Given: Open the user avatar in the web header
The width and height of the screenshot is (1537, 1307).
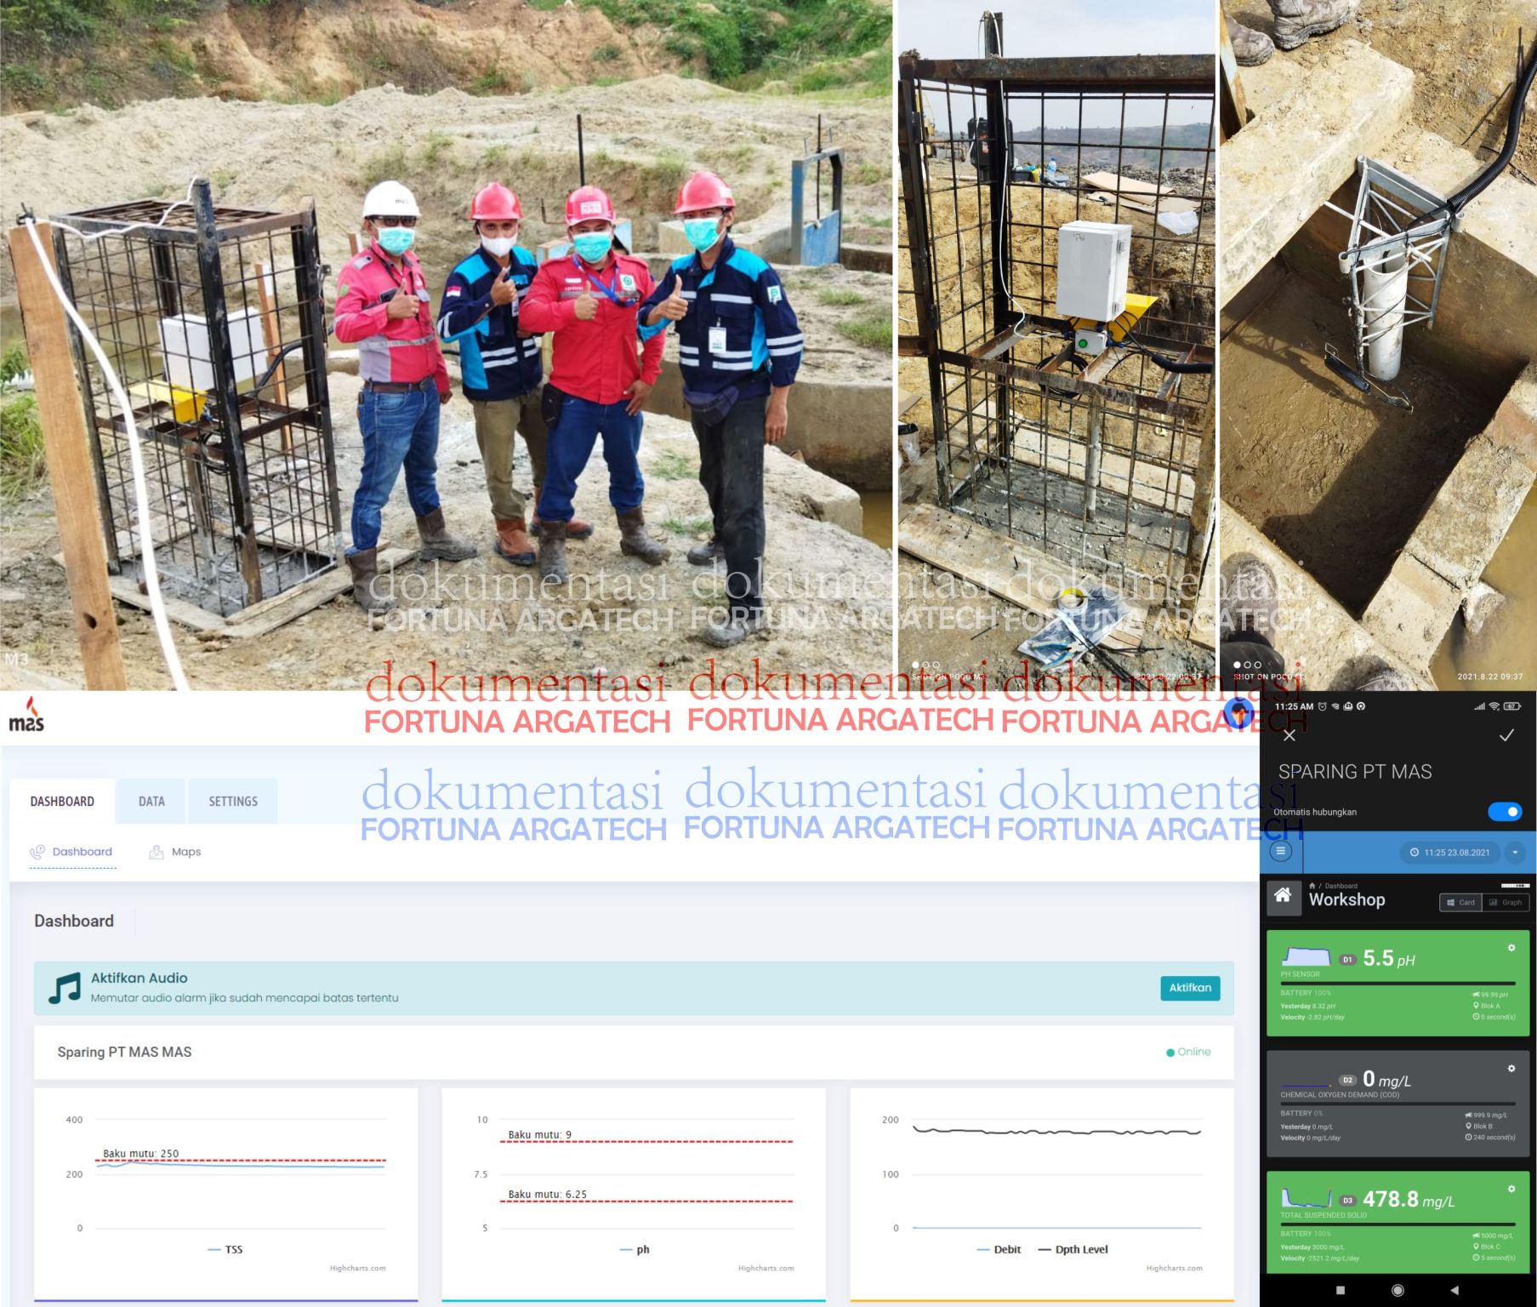Looking at the screenshot, I should coord(1238,713).
